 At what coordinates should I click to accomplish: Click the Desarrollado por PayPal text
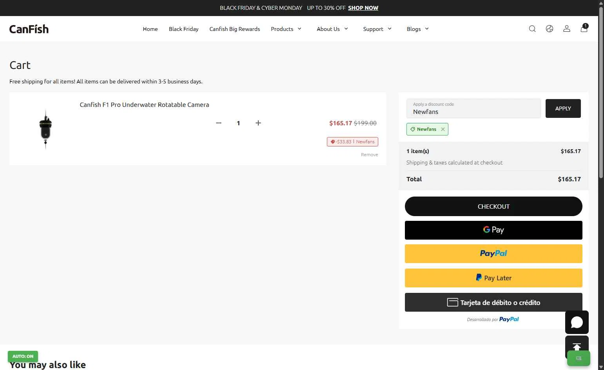[x=493, y=319]
